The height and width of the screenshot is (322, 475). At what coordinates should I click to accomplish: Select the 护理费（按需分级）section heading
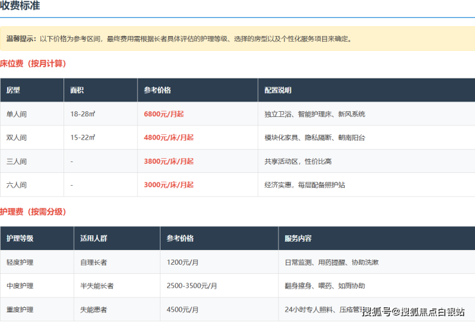[x=33, y=211]
